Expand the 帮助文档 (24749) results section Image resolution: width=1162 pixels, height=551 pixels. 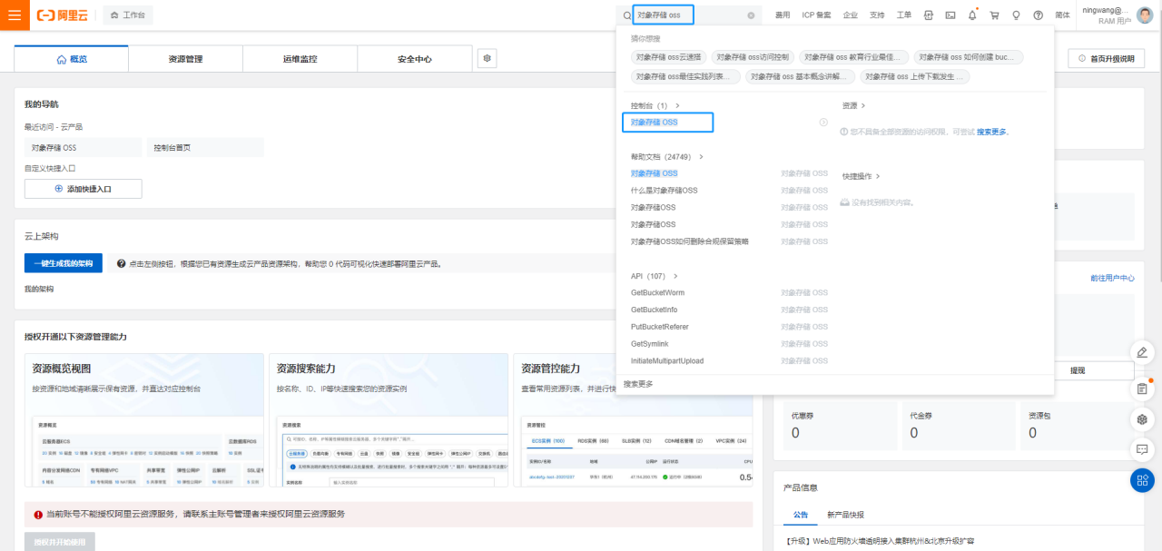pos(701,157)
